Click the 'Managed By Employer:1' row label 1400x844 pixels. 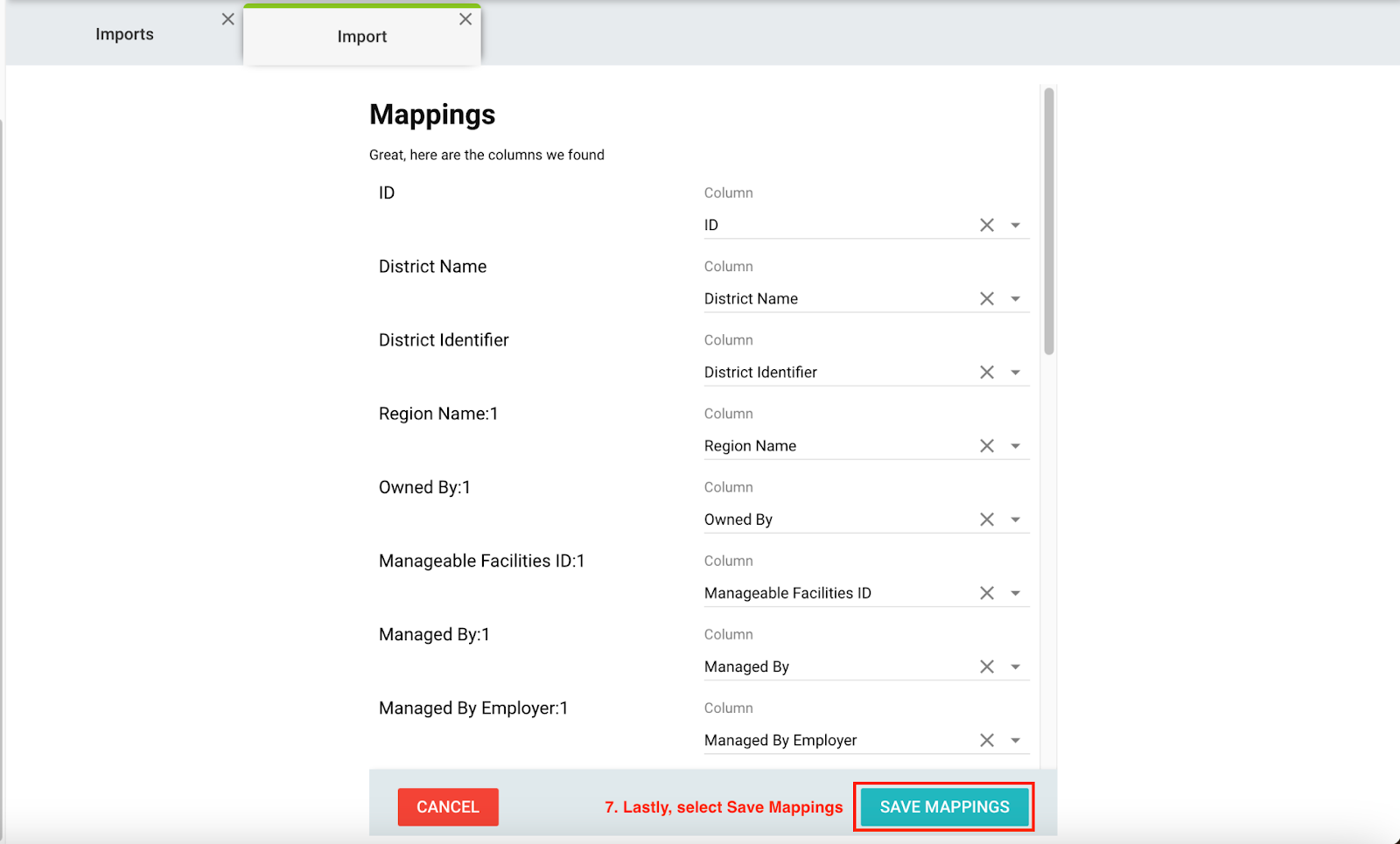tap(473, 708)
